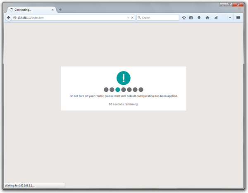This screenshot has height=193, width=248.
Task: Click the loading spinner on the tab
Action: [x=11, y=10]
